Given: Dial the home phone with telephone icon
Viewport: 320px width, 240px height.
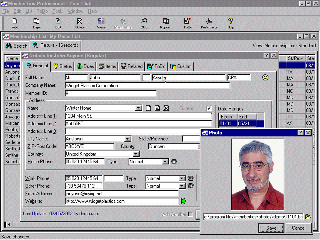Looking at the screenshot, I should click(x=174, y=162).
